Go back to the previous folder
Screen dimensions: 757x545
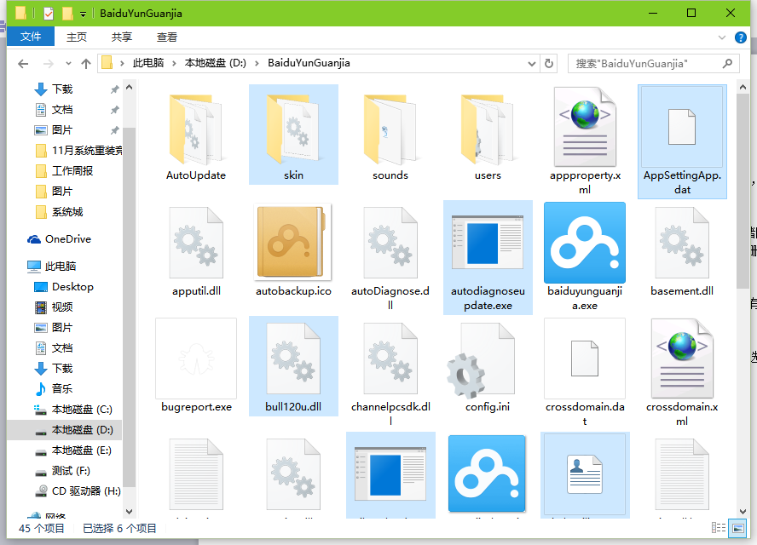[x=23, y=63]
